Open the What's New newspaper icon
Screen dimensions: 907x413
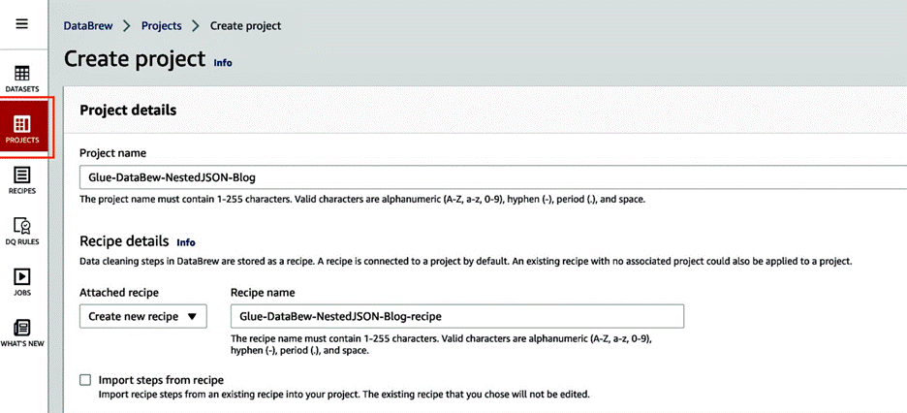tap(22, 328)
